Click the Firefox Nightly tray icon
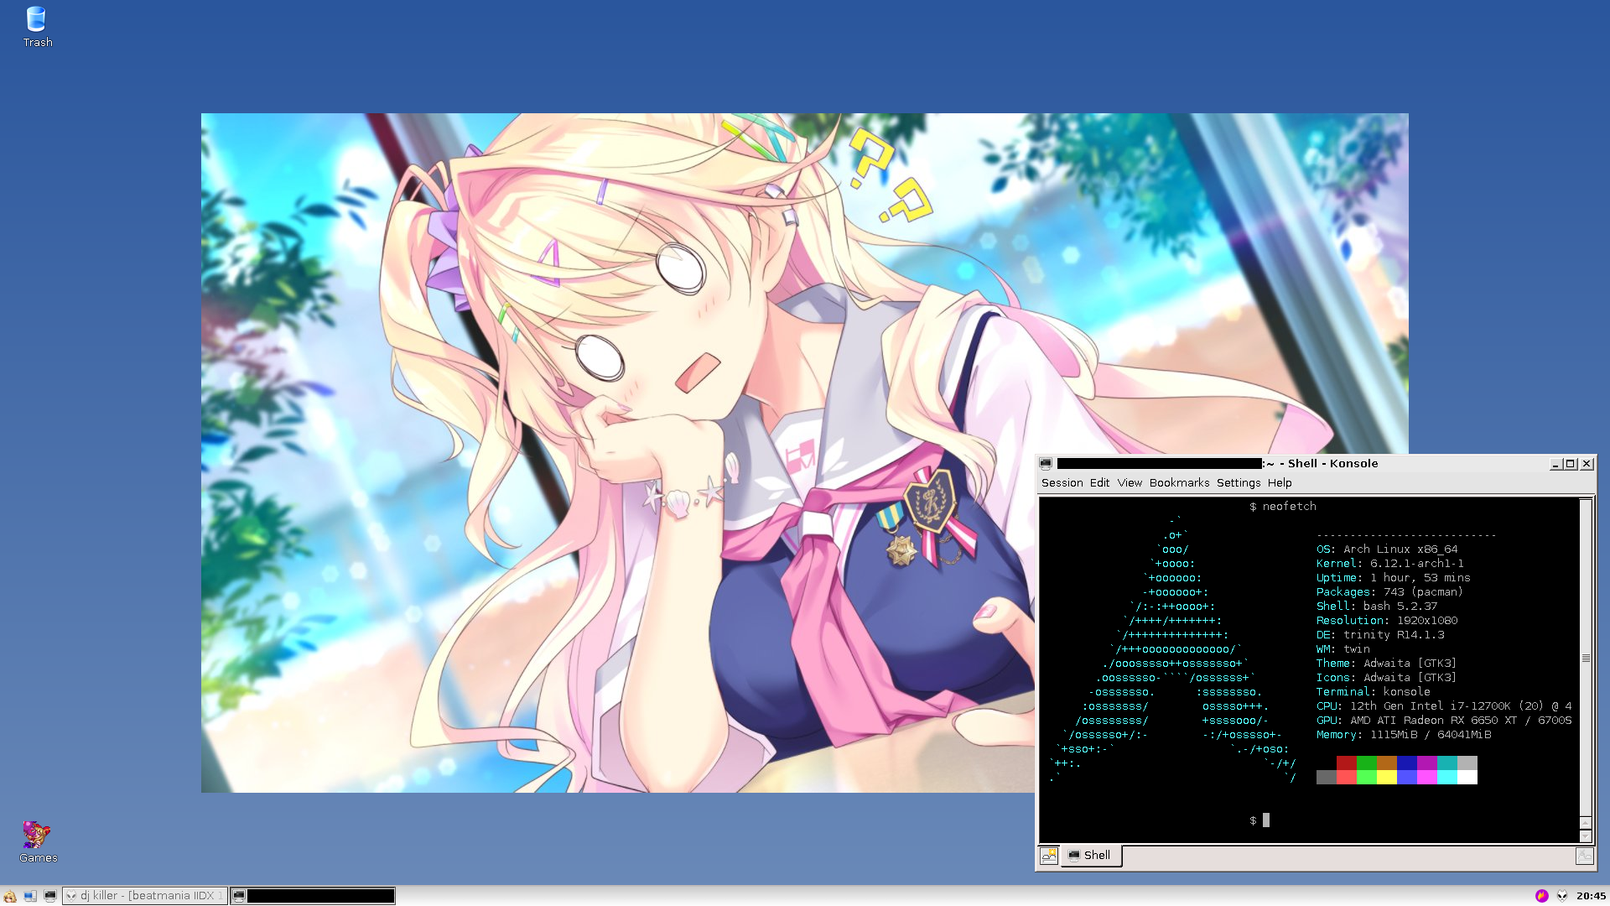 tap(1541, 896)
